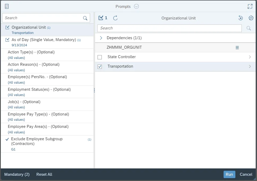
Task: Expand Transportation node via right chevron
Action: click(x=250, y=67)
